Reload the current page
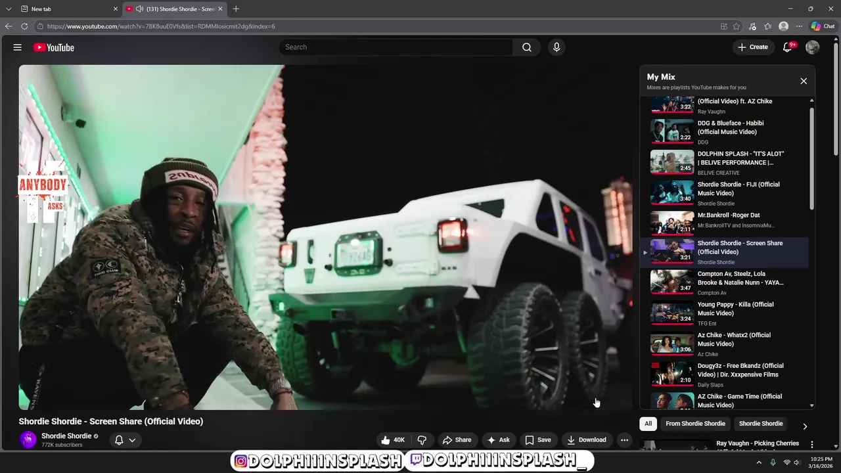This screenshot has height=473, width=841. tap(24, 26)
